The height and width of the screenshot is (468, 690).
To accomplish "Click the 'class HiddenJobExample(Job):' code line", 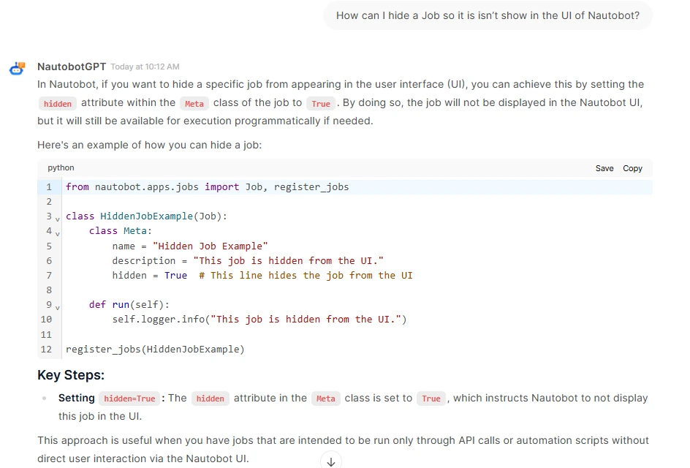I will (146, 216).
